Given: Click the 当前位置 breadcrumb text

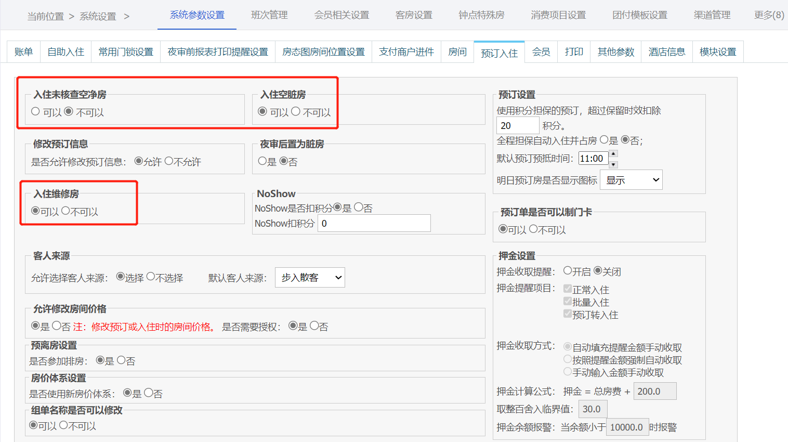Looking at the screenshot, I should coord(45,17).
